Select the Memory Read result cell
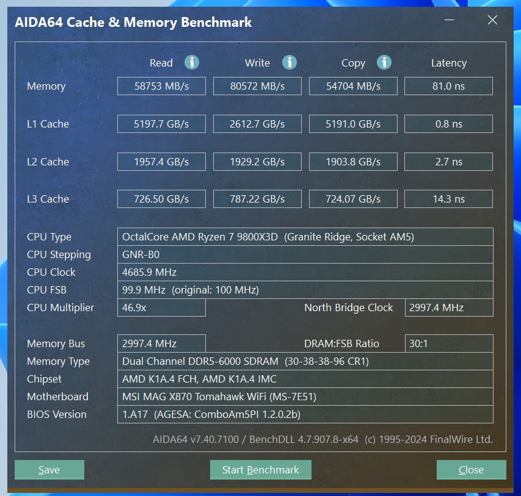The image size is (521, 496). pos(161,86)
